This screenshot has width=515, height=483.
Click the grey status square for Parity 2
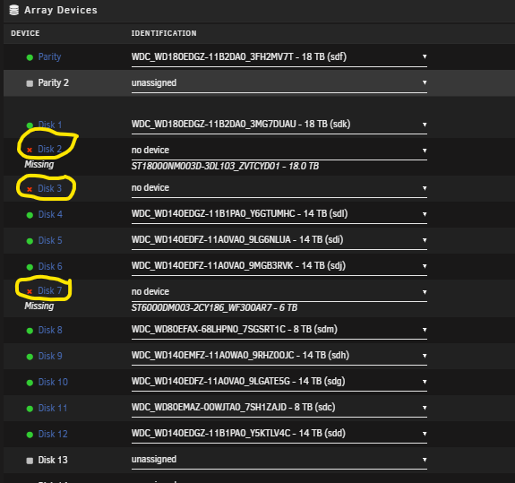tap(30, 83)
